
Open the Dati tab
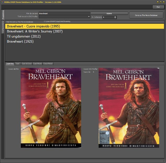[18, 64]
